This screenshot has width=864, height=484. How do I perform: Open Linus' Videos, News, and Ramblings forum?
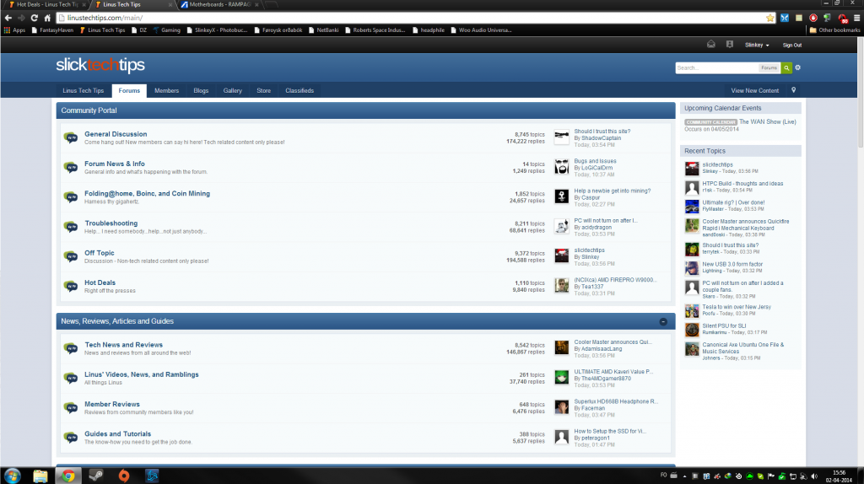tap(142, 374)
